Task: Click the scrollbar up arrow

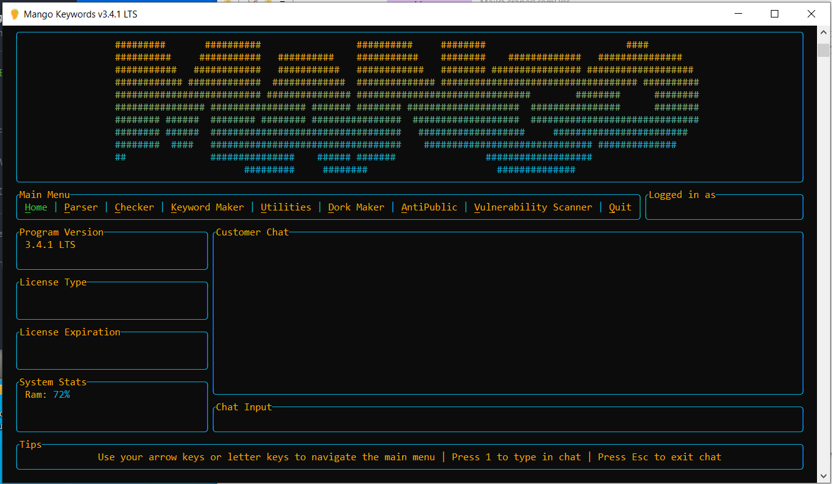Action: [825, 34]
